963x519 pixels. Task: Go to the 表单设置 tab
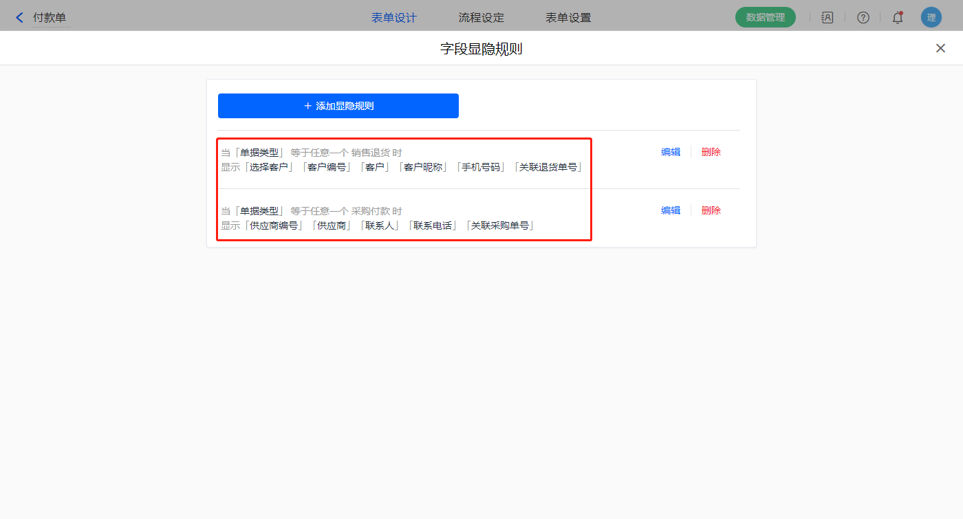tap(568, 18)
